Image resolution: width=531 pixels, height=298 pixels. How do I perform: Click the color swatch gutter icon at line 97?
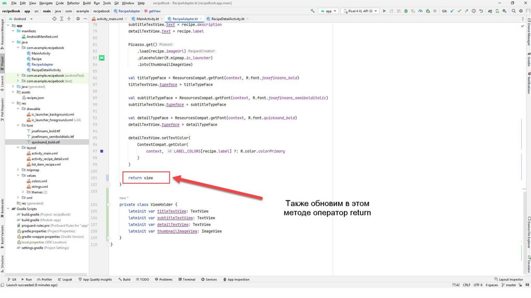point(102,151)
